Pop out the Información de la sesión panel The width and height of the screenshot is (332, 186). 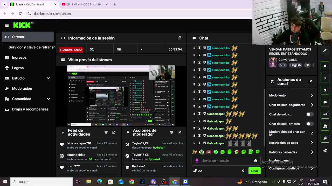tap(179, 38)
